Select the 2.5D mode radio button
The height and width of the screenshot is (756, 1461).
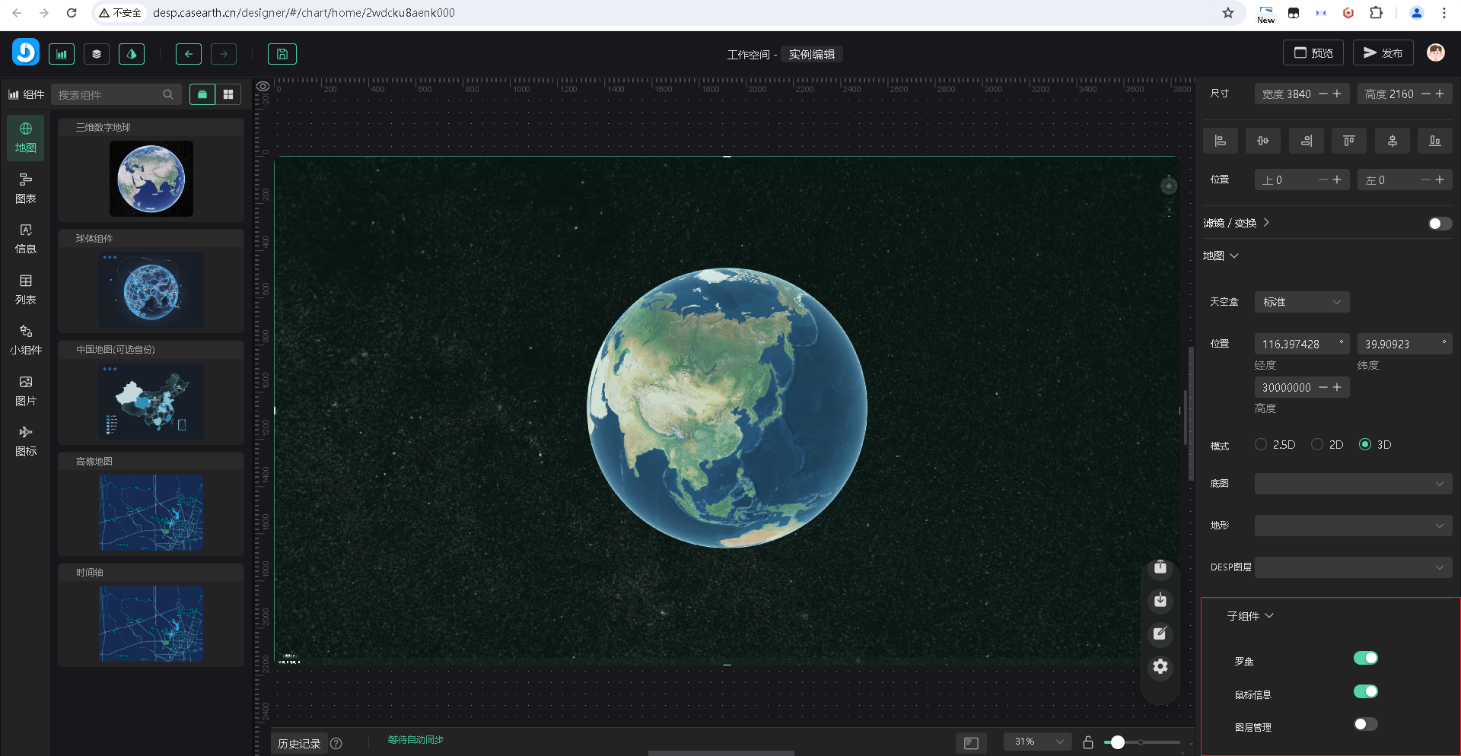click(1261, 445)
